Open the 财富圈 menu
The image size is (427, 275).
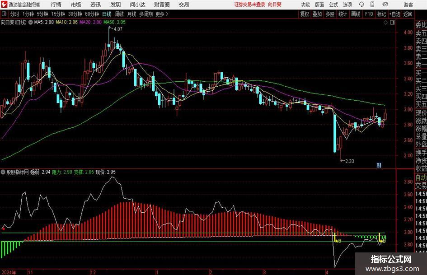click(x=162, y=5)
